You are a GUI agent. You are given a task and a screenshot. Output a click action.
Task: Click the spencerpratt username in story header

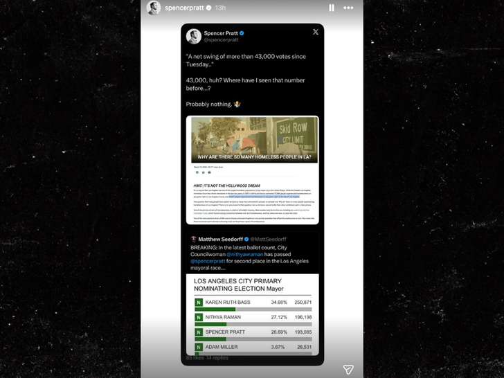[x=184, y=8]
